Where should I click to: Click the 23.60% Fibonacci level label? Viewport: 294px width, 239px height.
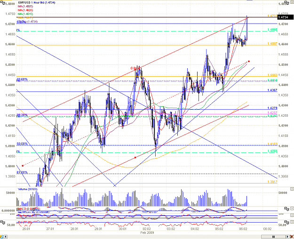pos(22,80)
